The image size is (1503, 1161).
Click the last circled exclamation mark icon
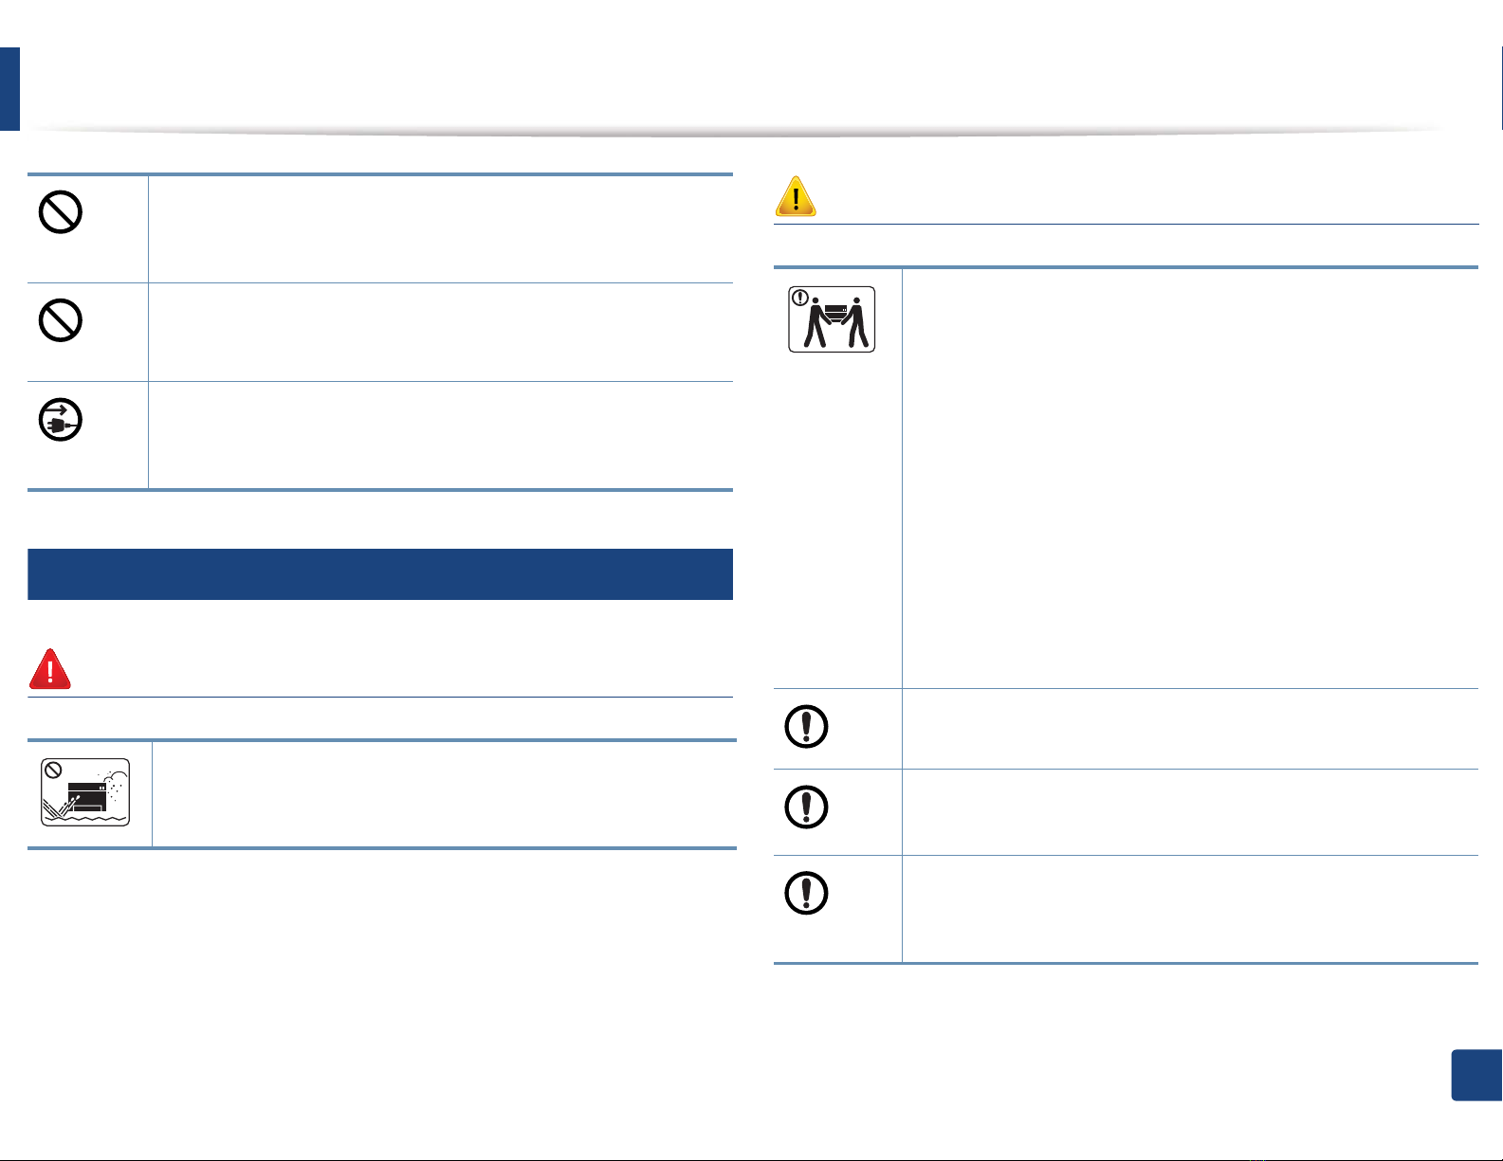click(806, 893)
